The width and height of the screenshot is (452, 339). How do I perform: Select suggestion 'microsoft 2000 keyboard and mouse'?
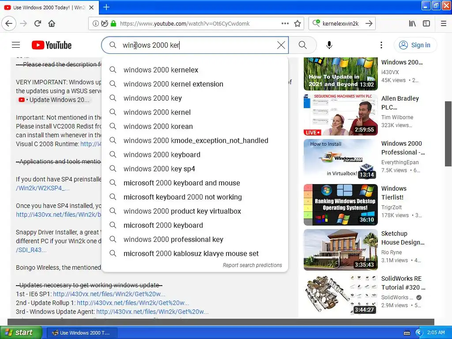[x=195, y=183]
